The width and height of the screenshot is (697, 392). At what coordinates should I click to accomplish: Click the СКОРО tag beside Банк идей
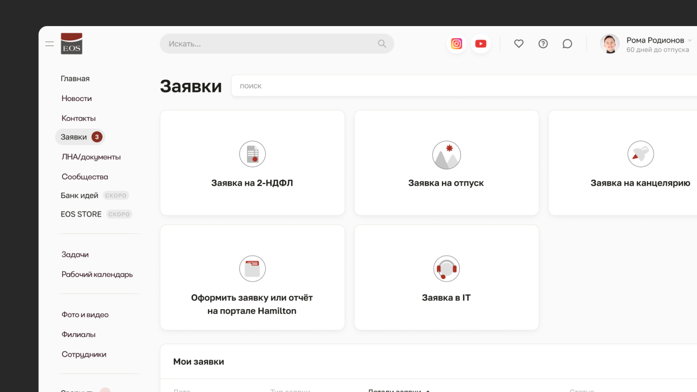(x=116, y=196)
